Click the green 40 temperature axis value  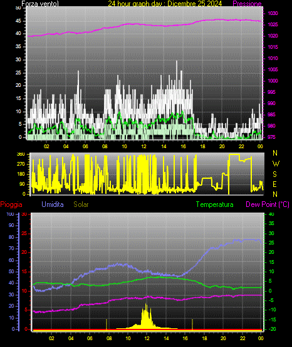point(271,214)
